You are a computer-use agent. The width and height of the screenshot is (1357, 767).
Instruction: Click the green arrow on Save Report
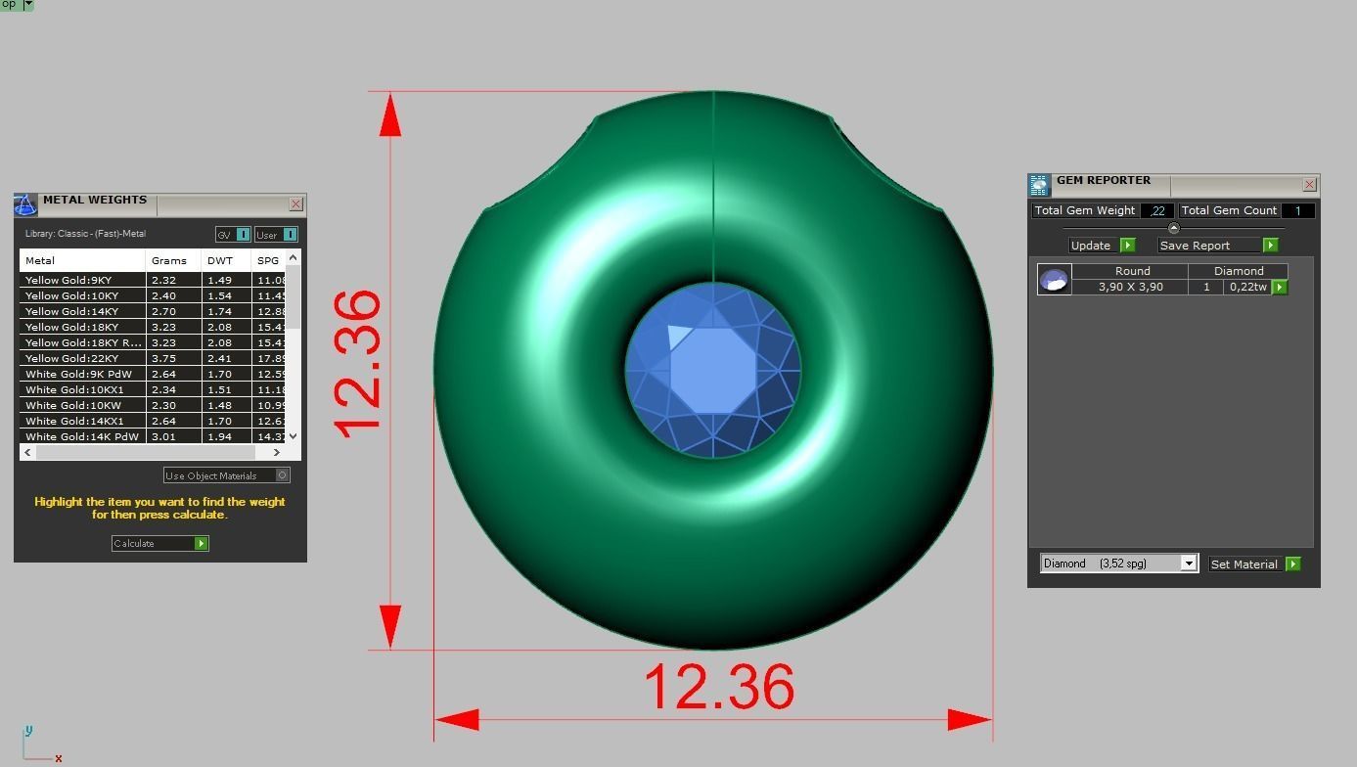coord(1270,246)
